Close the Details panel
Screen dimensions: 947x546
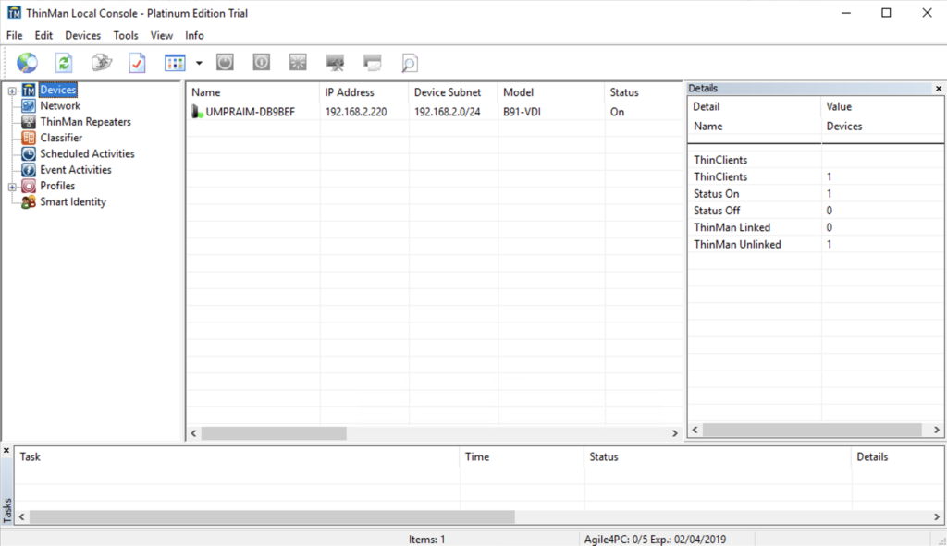(x=938, y=89)
